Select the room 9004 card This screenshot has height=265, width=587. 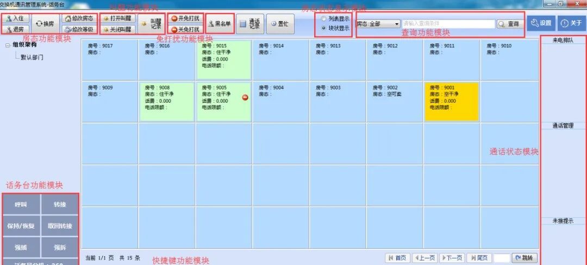click(x=281, y=102)
